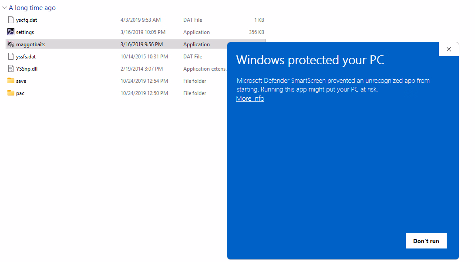Click the Application extension type of YSSnp.dll
The height and width of the screenshot is (262, 475).
[205, 69]
